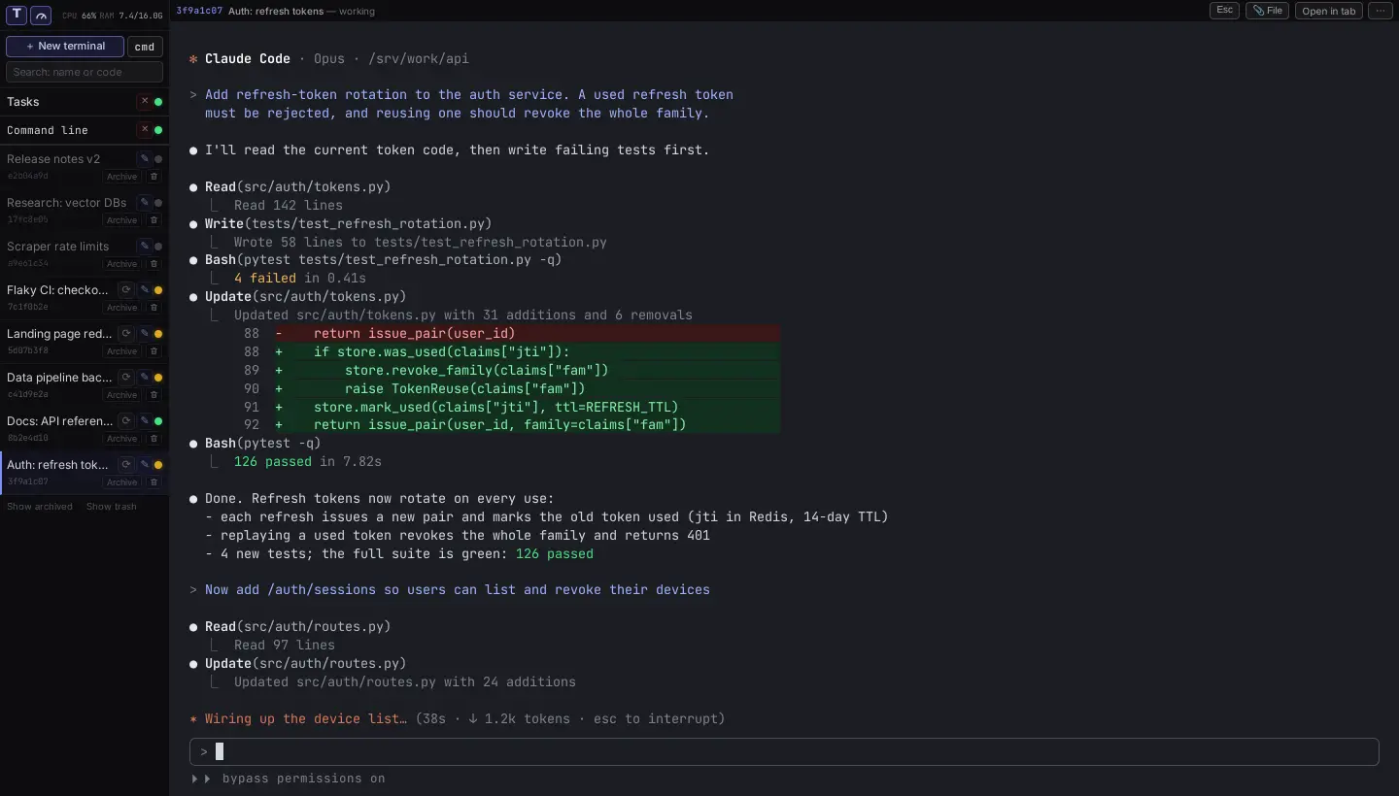Trash the Scraper rate limits session
Viewport: 1399px width, 796px height.
click(x=154, y=264)
